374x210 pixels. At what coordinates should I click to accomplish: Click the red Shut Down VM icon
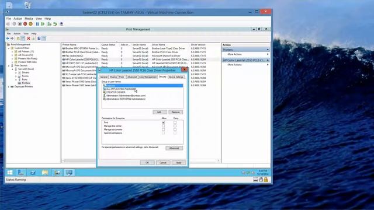pos(25,24)
